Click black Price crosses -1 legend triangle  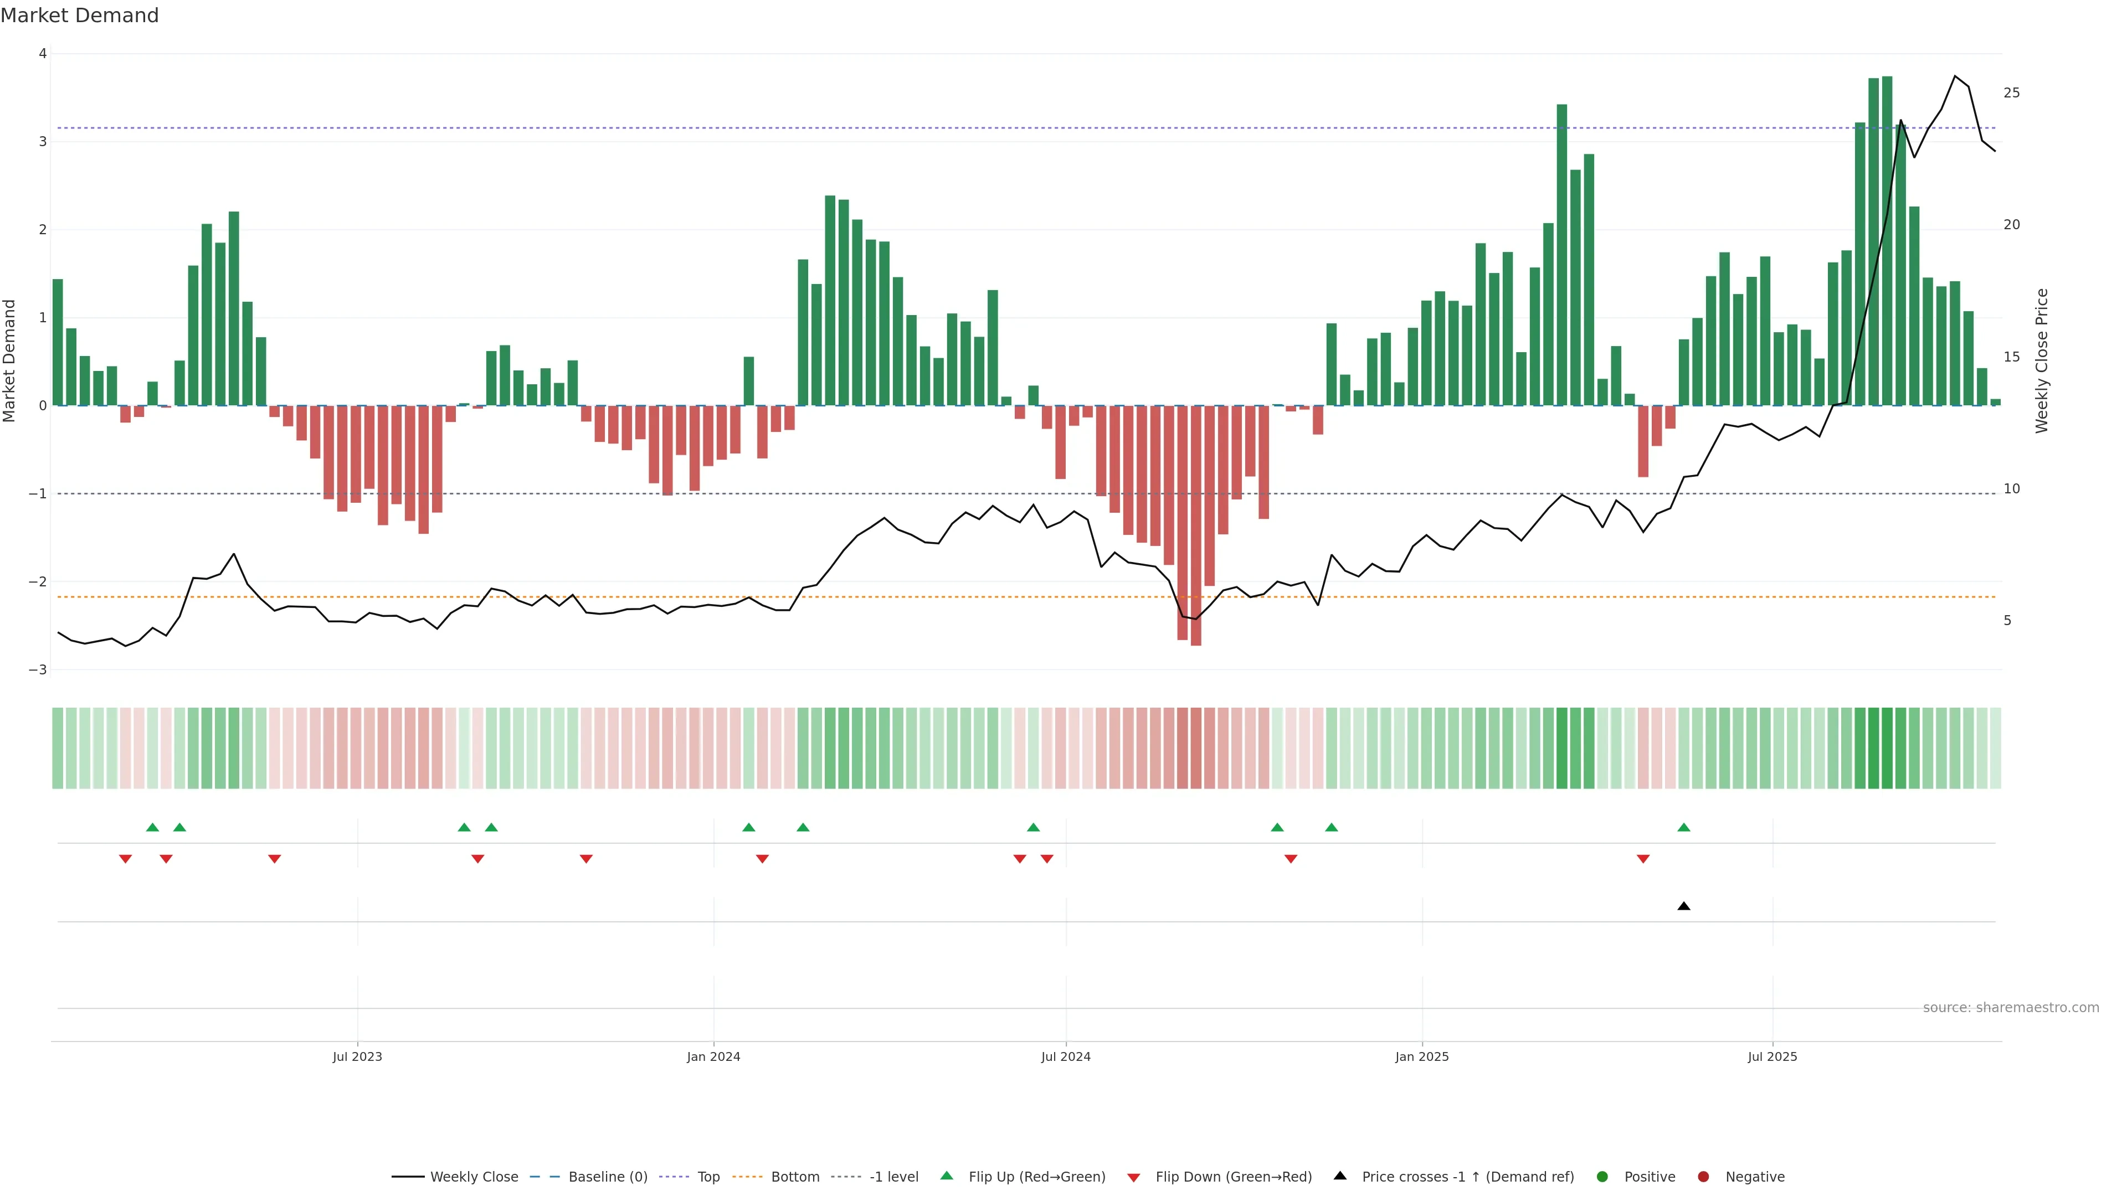tap(1340, 1176)
